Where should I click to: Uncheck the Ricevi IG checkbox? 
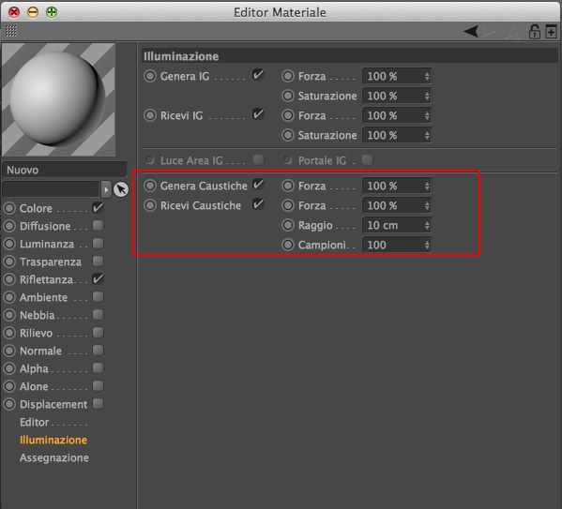[x=258, y=114]
